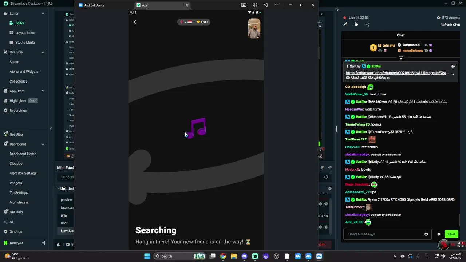Show hidden system tray icons
This screenshot has width=466, height=262.
click(395, 256)
